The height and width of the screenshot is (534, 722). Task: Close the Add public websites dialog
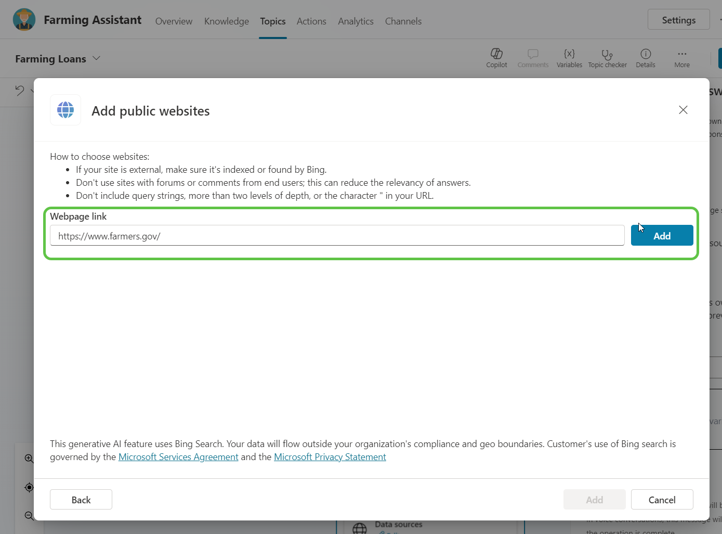pyautogui.click(x=683, y=110)
